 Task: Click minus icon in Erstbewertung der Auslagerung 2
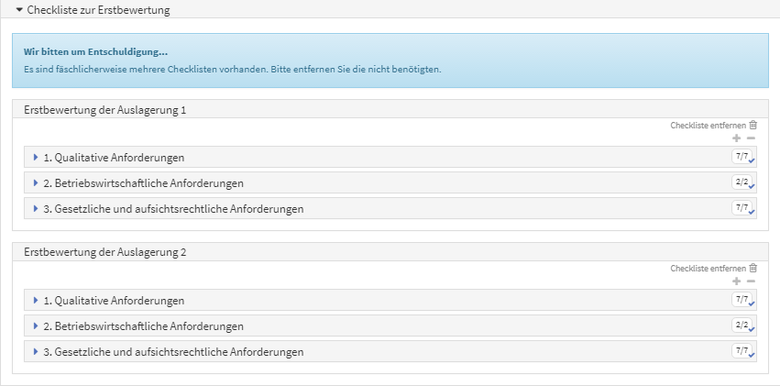click(x=751, y=281)
